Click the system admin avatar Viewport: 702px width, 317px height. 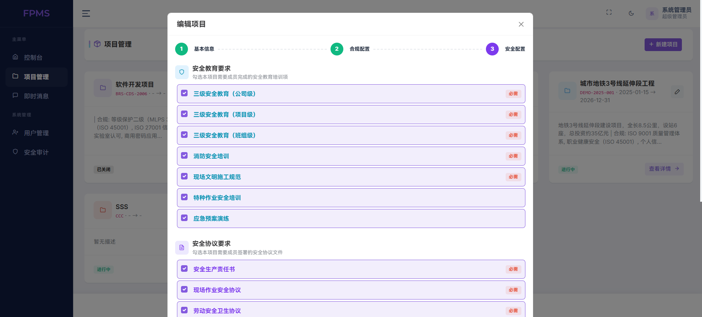[652, 13]
